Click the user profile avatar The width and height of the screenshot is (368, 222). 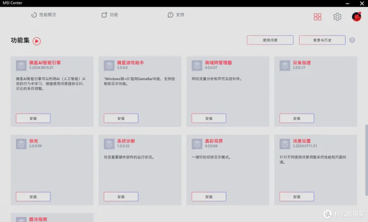coord(356,17)
